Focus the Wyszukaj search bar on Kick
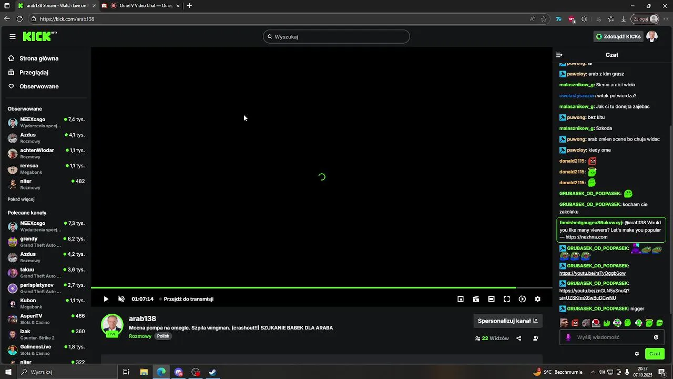The width and height of the screenshot is (673, 379). click(x=336, y=37)
